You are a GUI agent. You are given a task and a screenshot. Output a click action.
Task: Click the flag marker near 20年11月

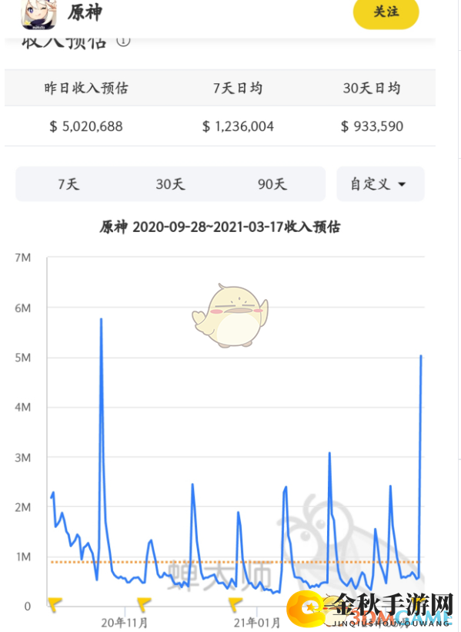(144, 604)
